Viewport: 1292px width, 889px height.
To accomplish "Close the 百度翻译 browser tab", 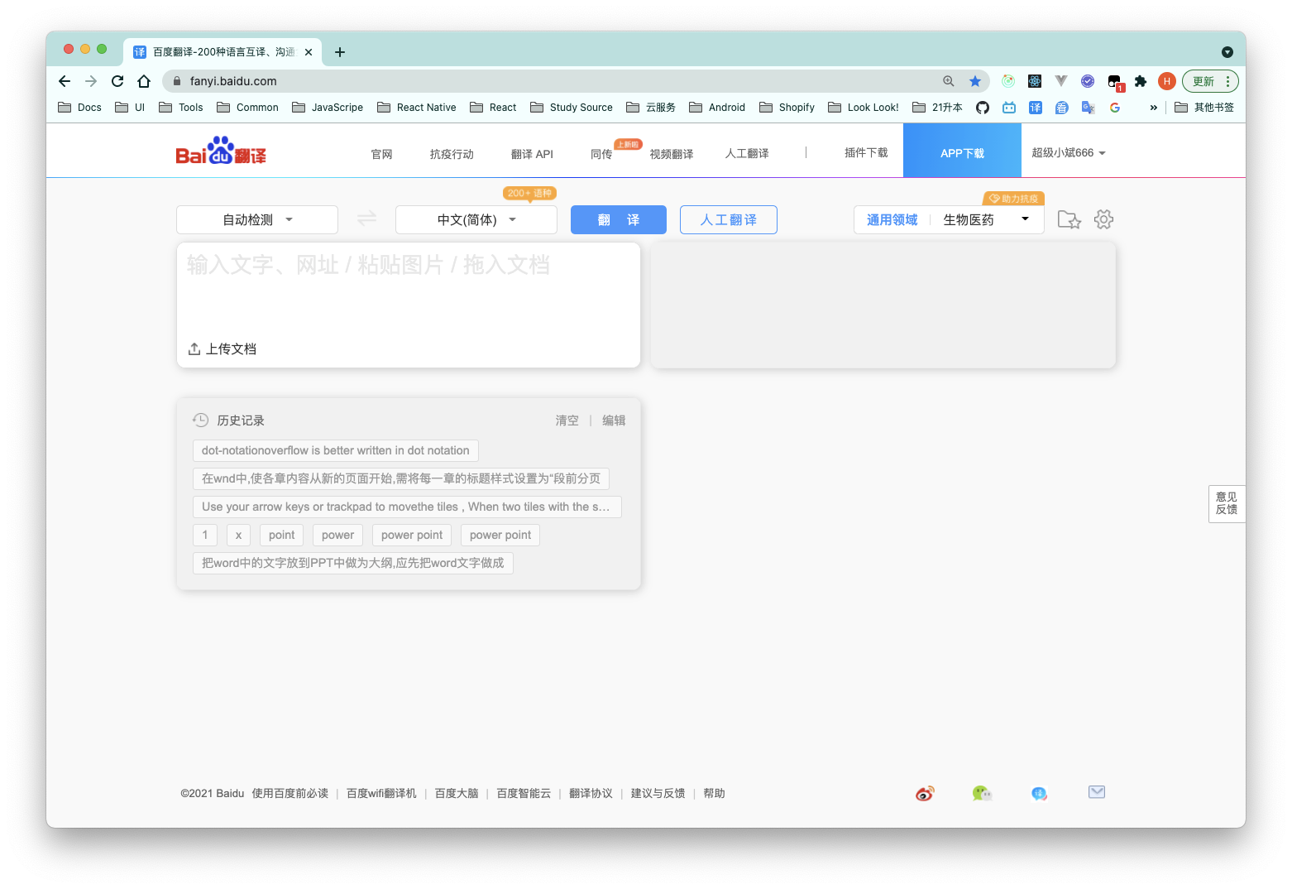I will [309, 52].
